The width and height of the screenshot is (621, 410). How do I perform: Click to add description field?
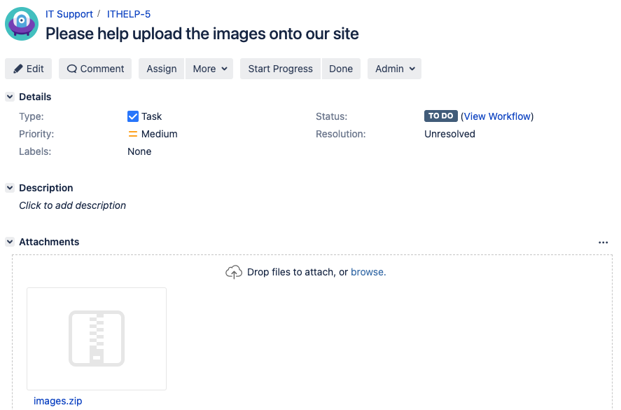point(73,205)
